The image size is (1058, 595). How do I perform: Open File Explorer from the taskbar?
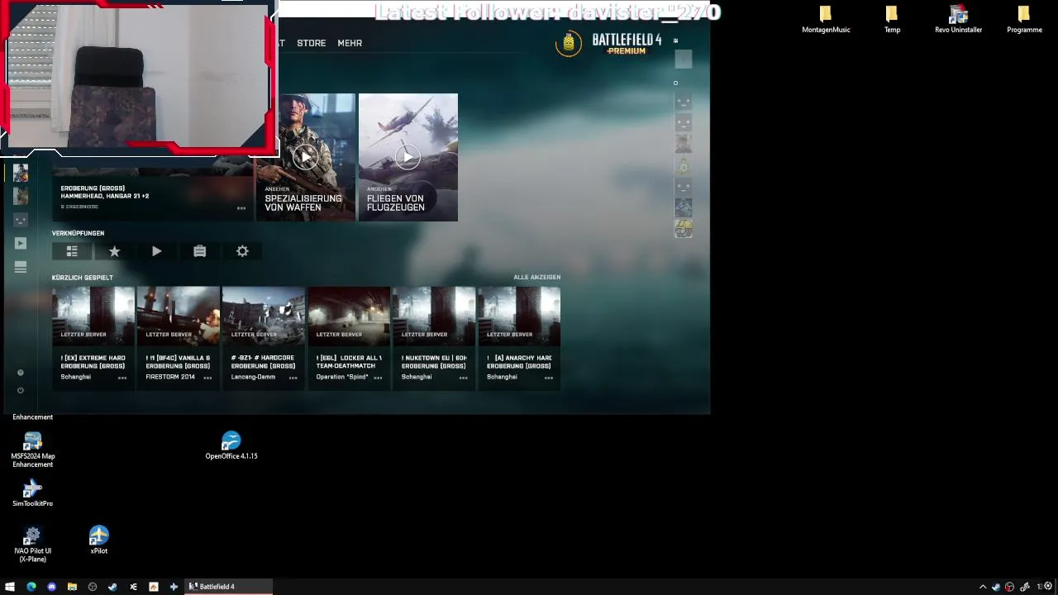click(x=72, y=587)
